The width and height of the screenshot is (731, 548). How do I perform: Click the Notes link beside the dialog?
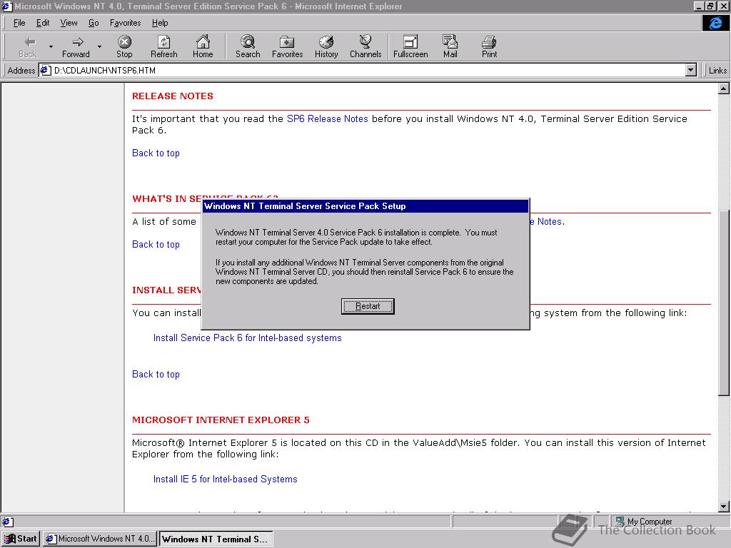pyautogui.click(x=546, y=222)
